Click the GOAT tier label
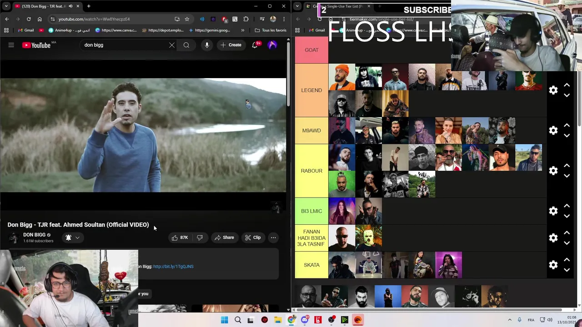 point(311,50)
